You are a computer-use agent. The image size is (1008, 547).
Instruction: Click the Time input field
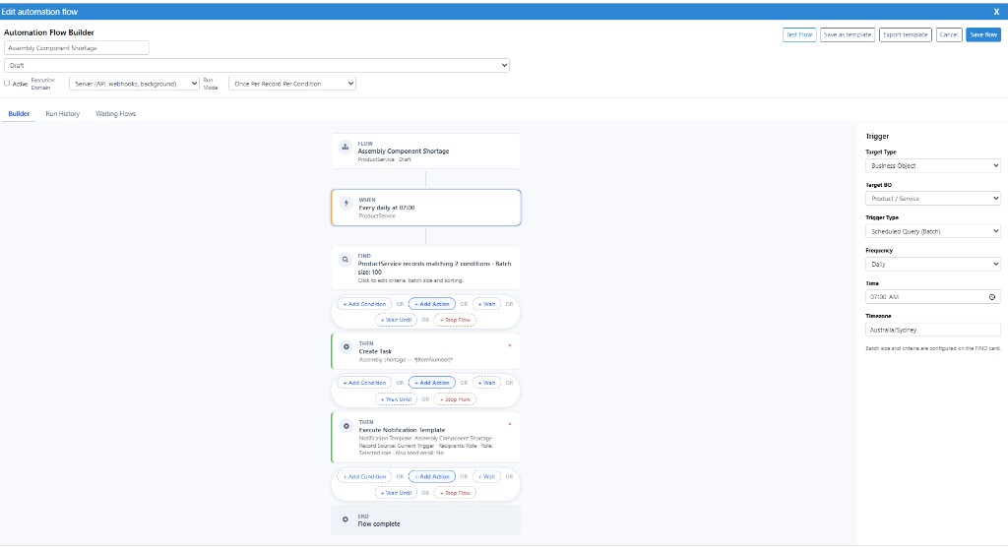click(933, 297)
